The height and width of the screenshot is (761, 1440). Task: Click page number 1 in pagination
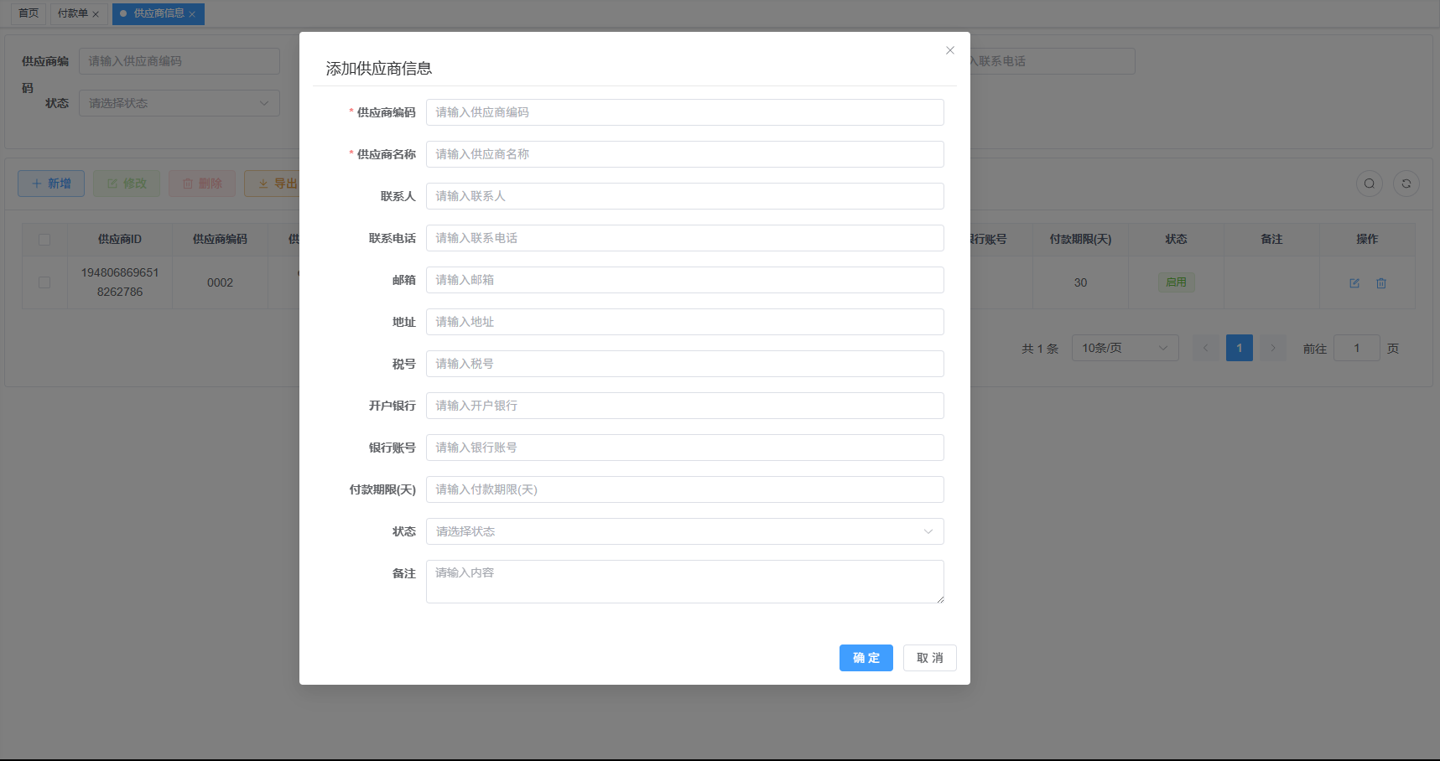pyautogui.click(x=1239, y=347)
